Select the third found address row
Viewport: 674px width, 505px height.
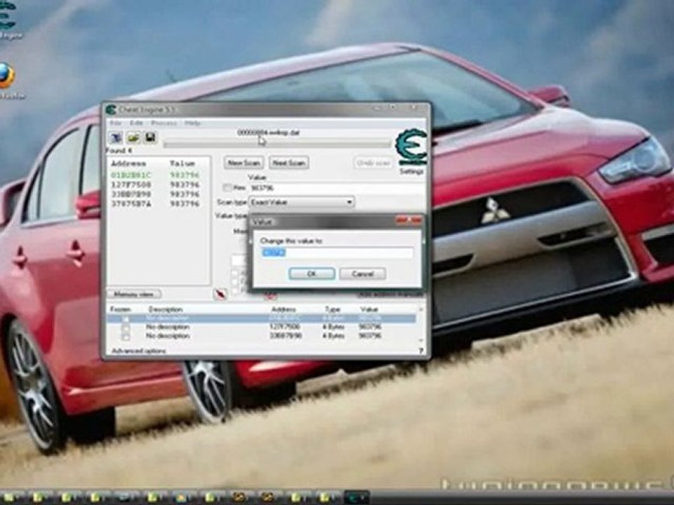click(156, 194)
